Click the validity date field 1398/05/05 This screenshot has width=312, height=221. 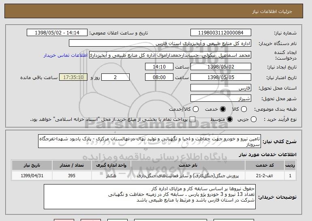221,77
